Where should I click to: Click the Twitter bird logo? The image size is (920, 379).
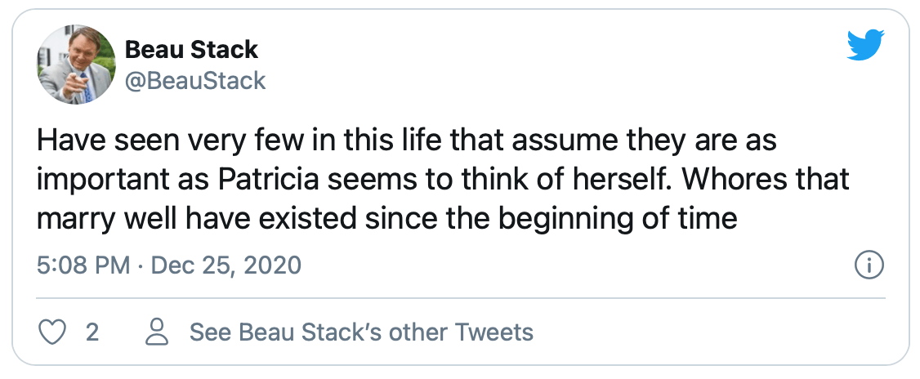pyautogui.click(x=865, y=45)
